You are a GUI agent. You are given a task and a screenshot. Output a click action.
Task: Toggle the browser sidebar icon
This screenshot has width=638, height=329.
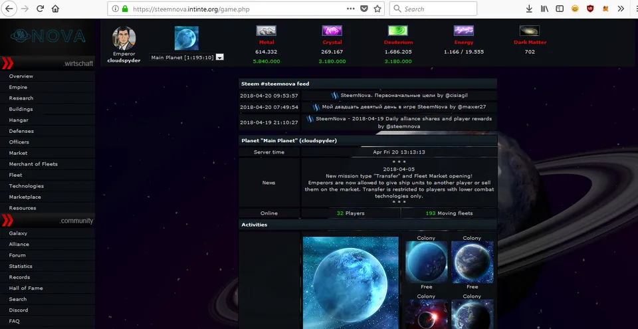pos(560,9)
